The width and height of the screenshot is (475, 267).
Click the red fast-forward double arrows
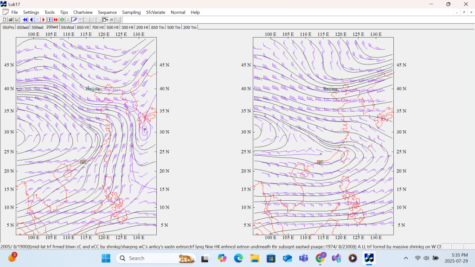pyautogui.click(x=56, y=20)
